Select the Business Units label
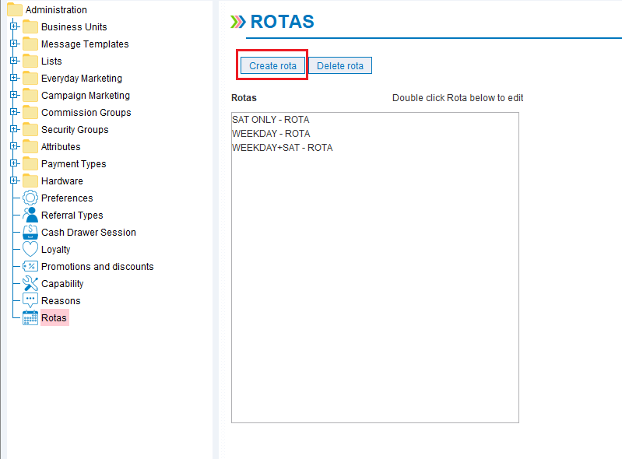The height and width of the screenshot is (459, 622). point(74,27)
